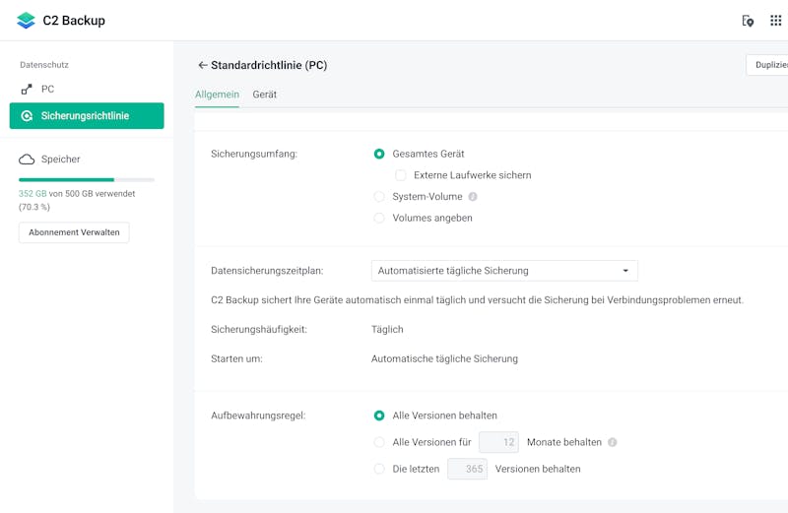
Task: Select Die letzten Versionen radio option
Action: pos(379,469)
